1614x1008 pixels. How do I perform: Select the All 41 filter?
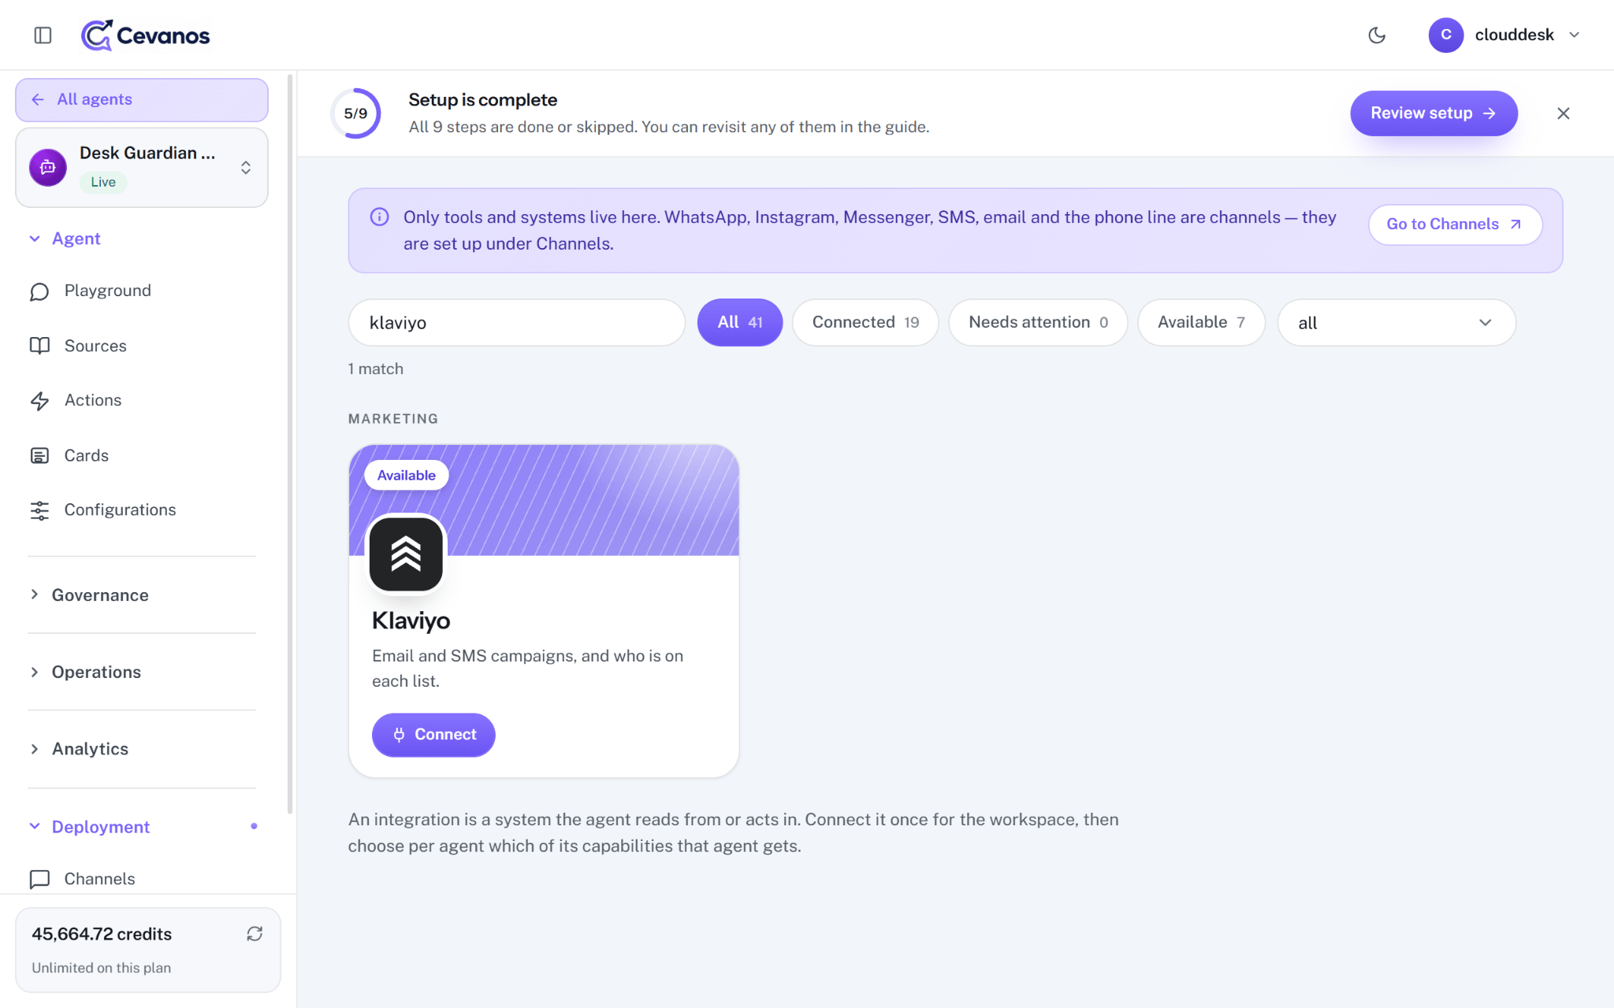pos(740,323)
